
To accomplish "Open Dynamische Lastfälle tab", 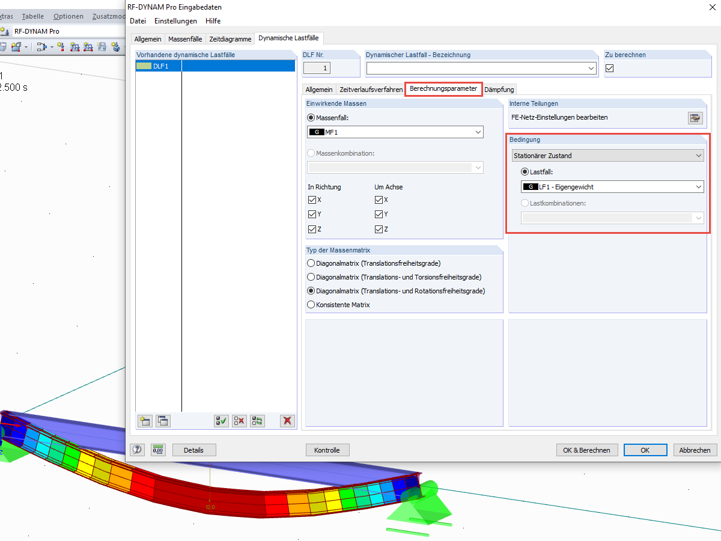I will click(288, 38).
